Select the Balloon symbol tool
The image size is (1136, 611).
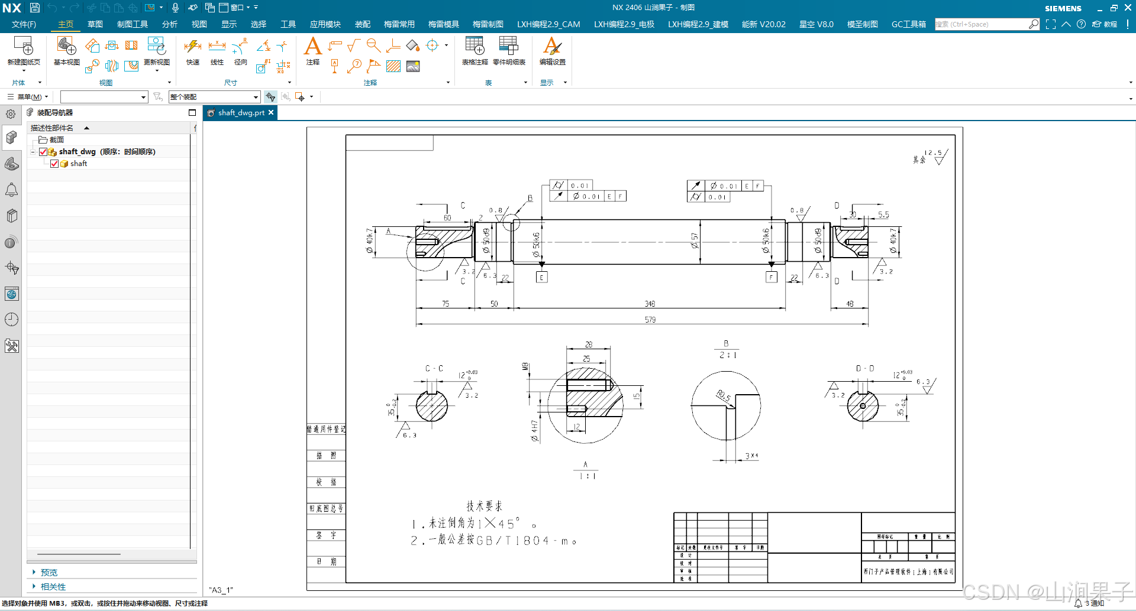click(x=354, y=66)
